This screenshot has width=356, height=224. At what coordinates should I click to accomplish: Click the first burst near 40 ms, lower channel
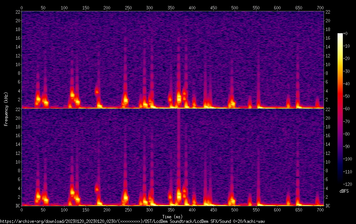pyautogui.click(x=38, y=196)
